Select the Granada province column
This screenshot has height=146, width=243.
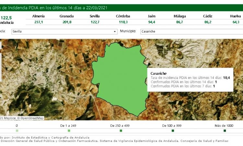pos(66,19)
